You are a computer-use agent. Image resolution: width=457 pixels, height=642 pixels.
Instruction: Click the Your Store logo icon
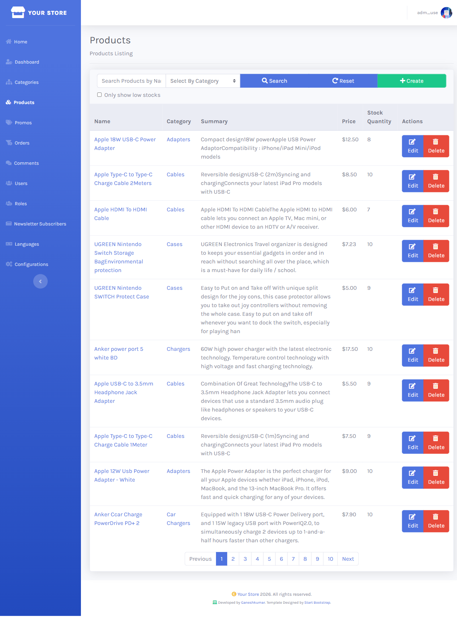pyautogui.click(x=18, y=13)
